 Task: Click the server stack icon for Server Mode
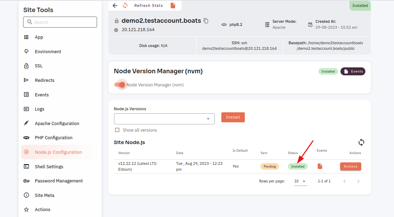coord(267,25)
